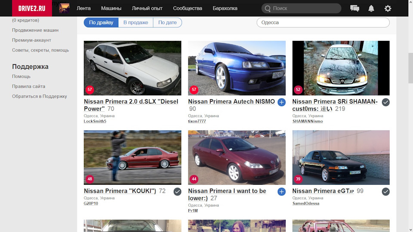The image size is (413, 232).
Task: Click the 39 rating badge on the black Primera
Action: click(298, 179)
